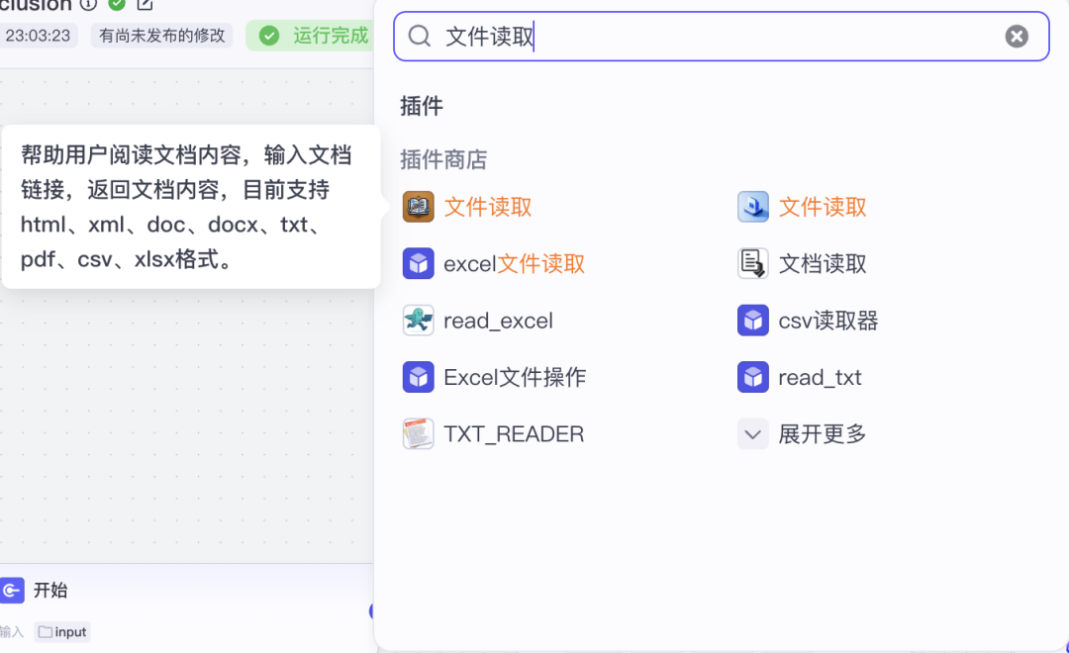Image resolution: width=1069 pixels, height=653 pixels.
Task: Click into the 文件读取 search field
Action: point(713,37)
